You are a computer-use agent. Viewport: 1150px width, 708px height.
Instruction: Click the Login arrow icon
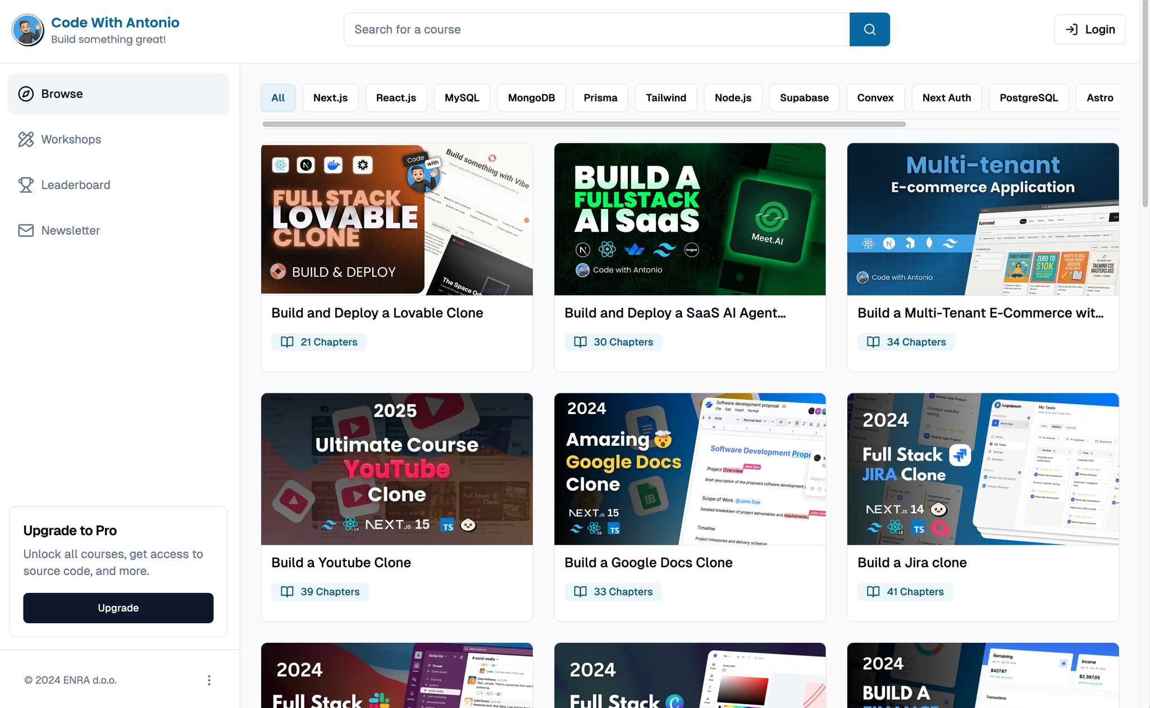coord(1071,29)
